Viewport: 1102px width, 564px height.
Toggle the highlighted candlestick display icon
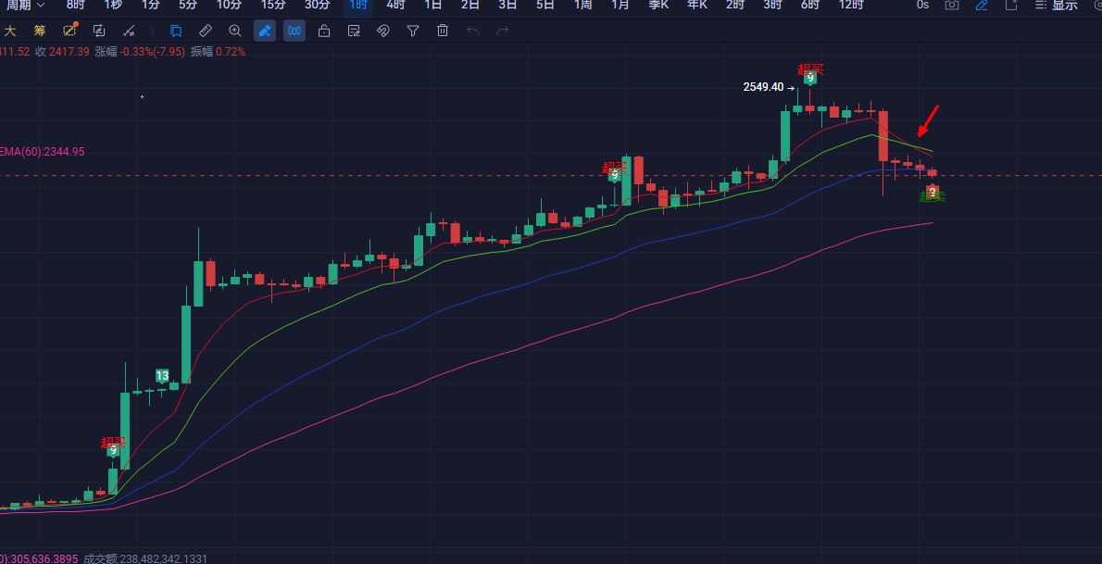294,31
